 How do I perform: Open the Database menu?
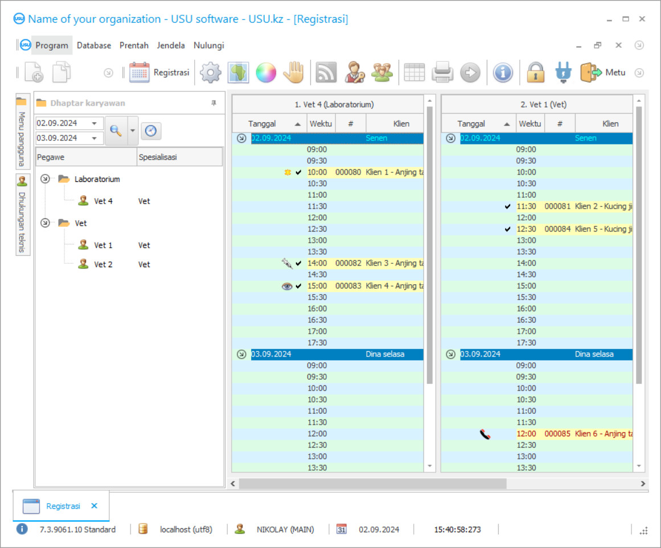[x=93, y=45]
